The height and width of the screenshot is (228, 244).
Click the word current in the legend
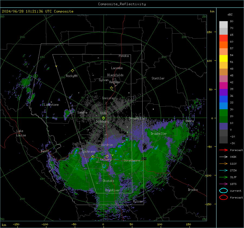tap(236, 191)
